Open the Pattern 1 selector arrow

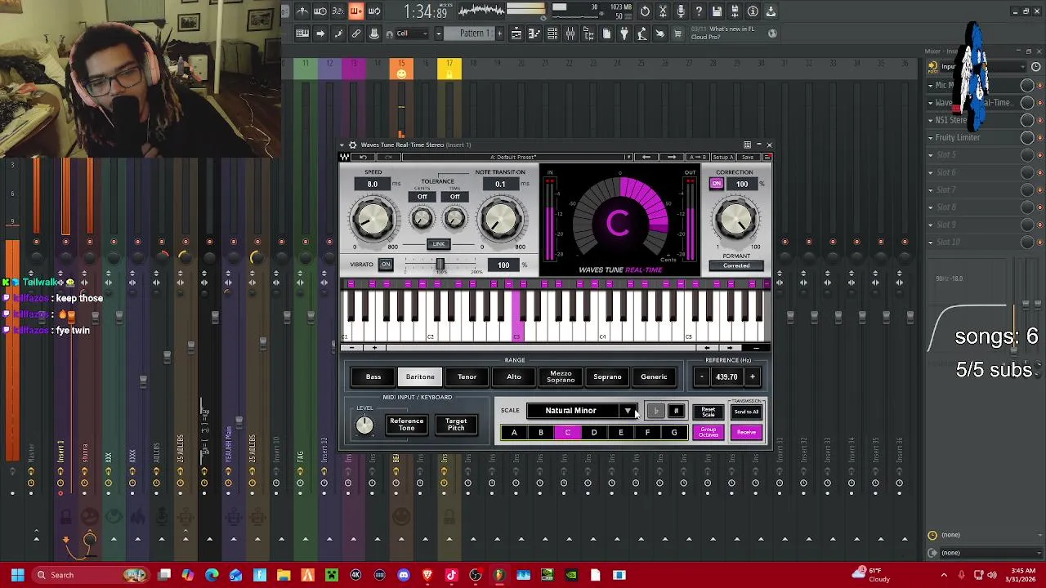[x=439, y=33]
